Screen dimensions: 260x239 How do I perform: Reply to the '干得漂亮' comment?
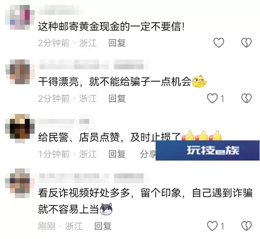117,99
